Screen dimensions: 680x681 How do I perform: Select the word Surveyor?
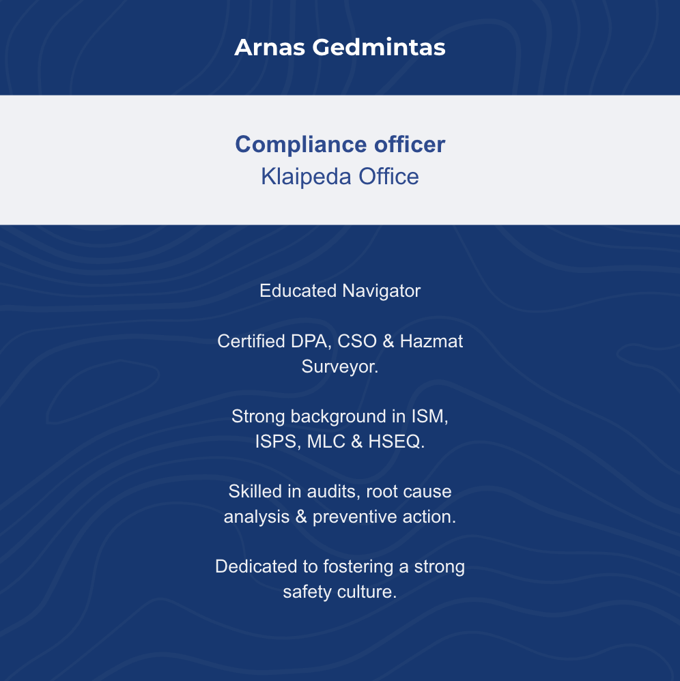click(338, 366)
